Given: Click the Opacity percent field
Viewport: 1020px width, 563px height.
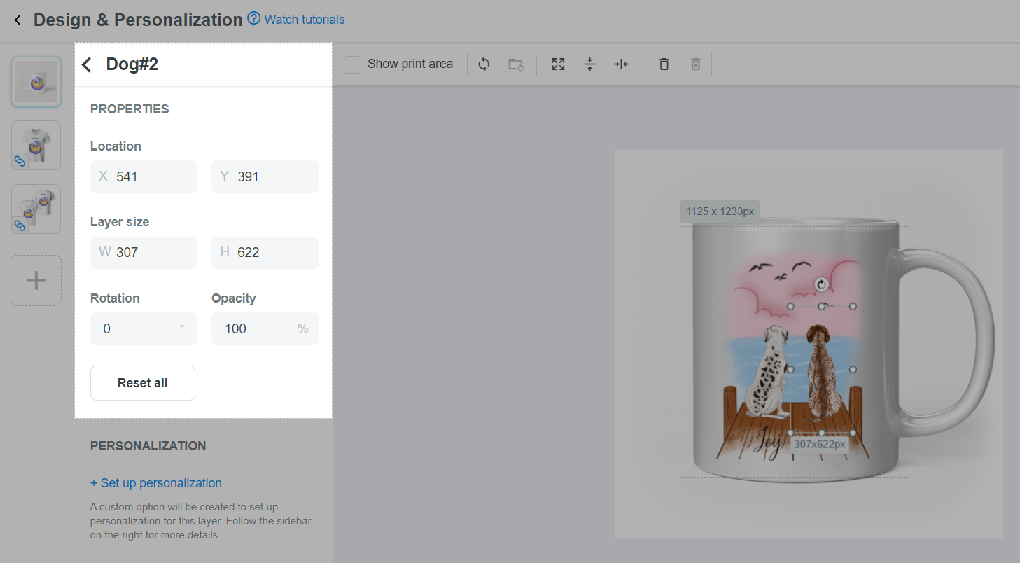Looking at the screenshot, I should [x=265, y=328].
